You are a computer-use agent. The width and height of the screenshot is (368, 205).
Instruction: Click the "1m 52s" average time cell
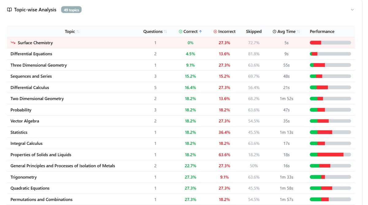click(x=286, y=99)
